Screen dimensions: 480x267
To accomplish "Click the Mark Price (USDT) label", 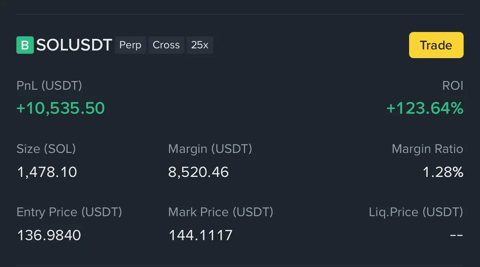I will point(220,212).
